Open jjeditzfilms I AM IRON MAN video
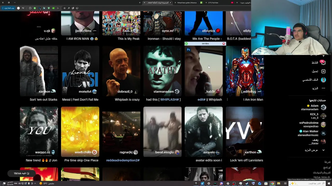This screenshot has width=332, height=186. [x=80, y=23]
